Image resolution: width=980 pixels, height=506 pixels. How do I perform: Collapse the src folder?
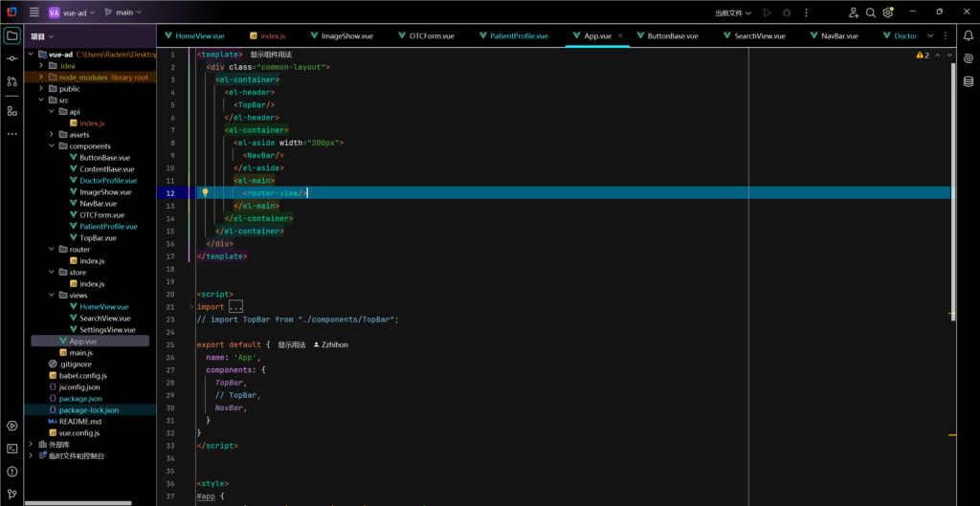[x=41, y=99]
